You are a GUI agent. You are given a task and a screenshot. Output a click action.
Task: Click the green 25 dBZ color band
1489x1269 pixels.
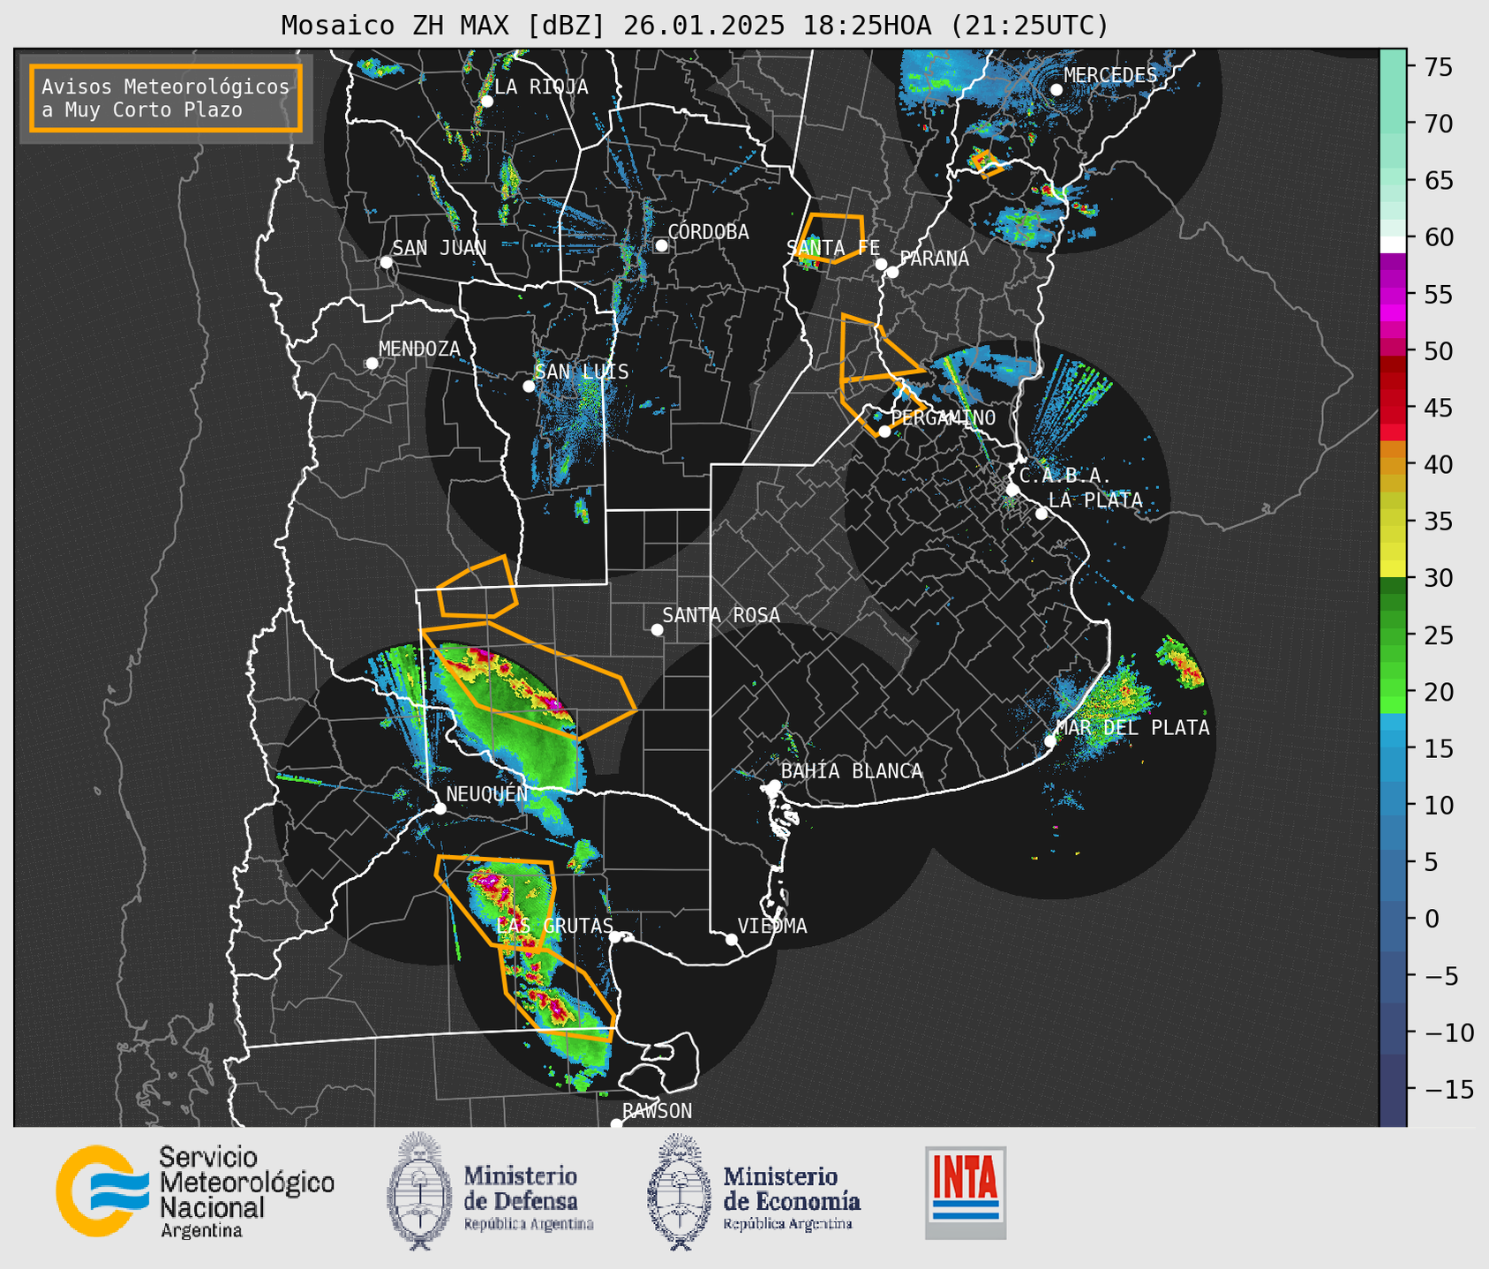[1393, 634]
